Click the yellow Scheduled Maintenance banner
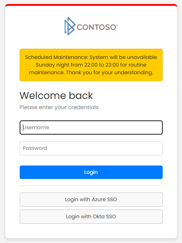 tap(91, 65)
